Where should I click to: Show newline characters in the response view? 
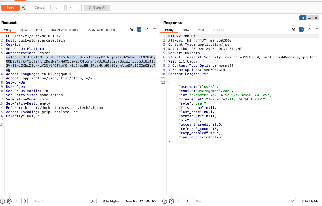click(309, 29)
